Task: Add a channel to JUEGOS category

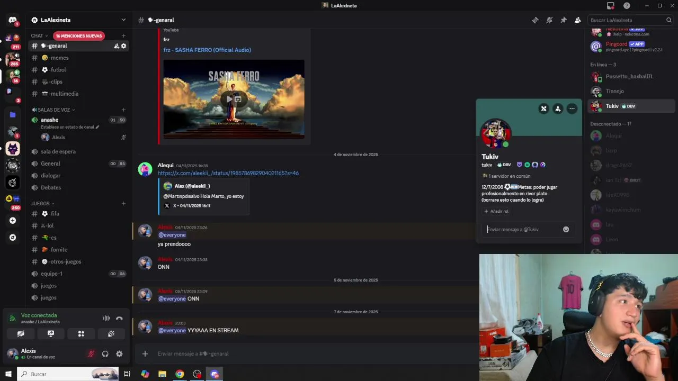Action: coord(123,204)
